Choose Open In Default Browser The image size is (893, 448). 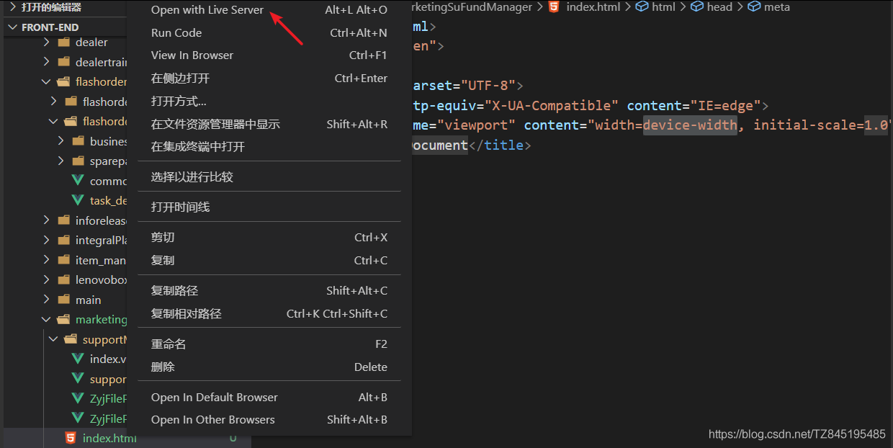click(x=214, y=397)
